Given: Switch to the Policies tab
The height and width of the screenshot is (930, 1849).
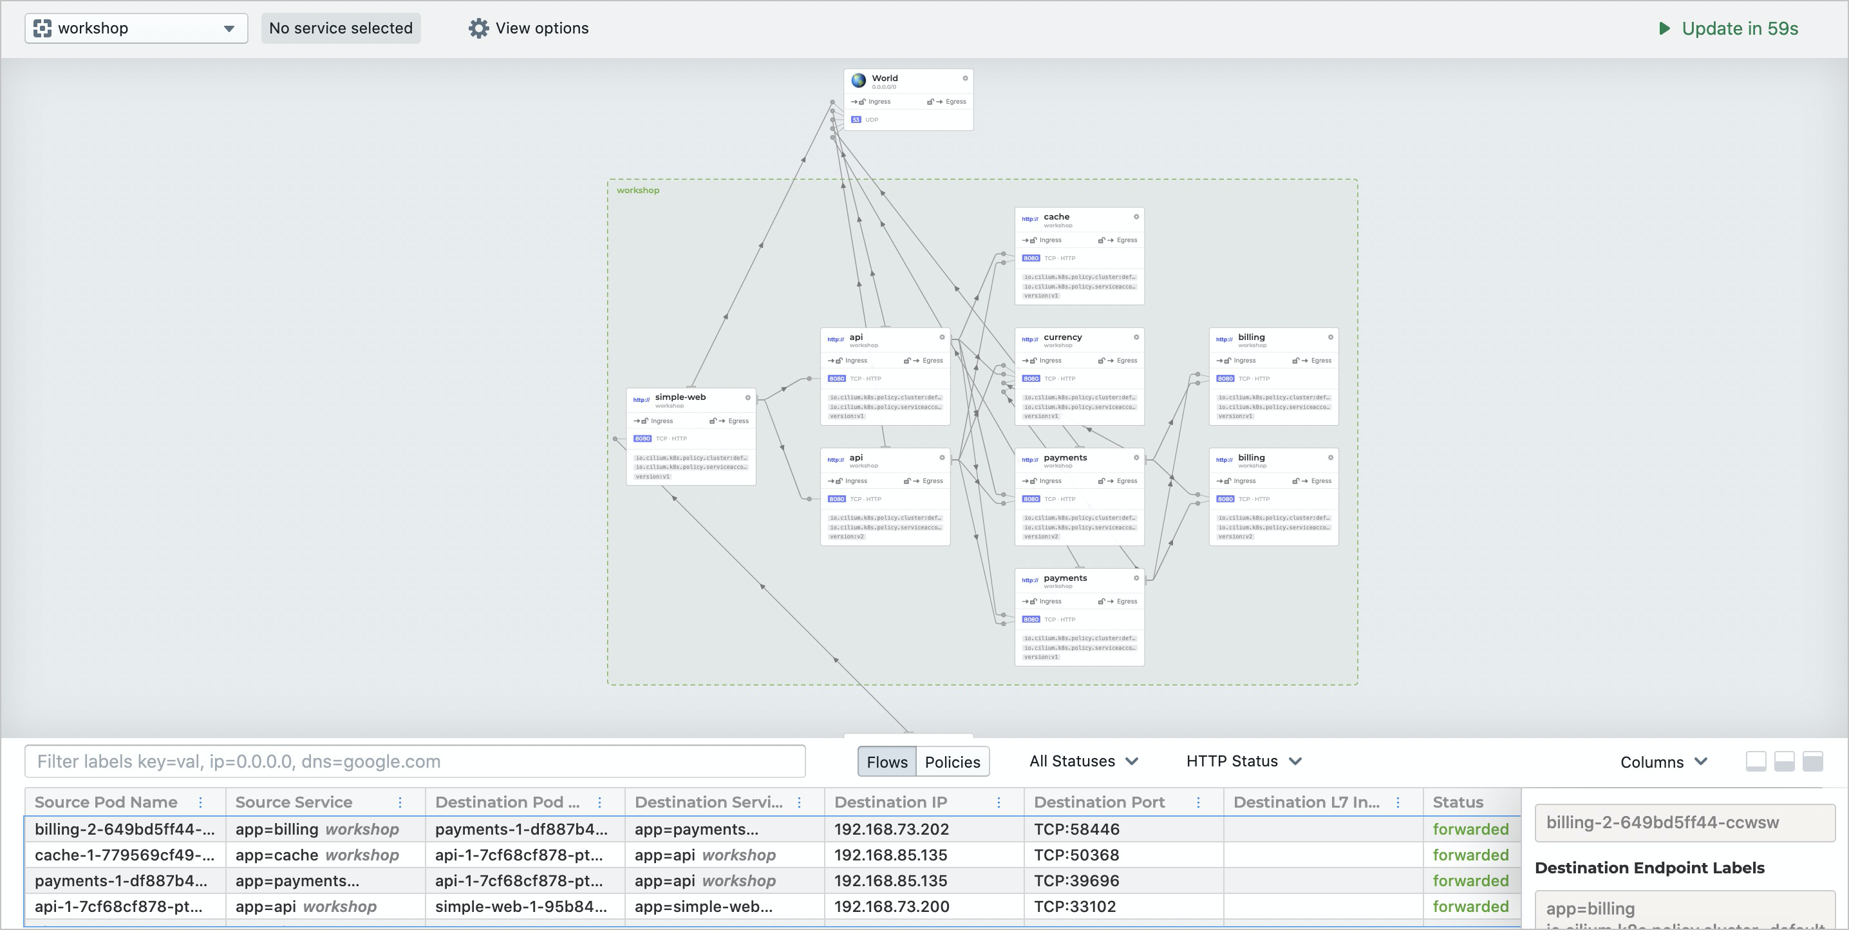Looking at the screenshot, I should 952,762.
